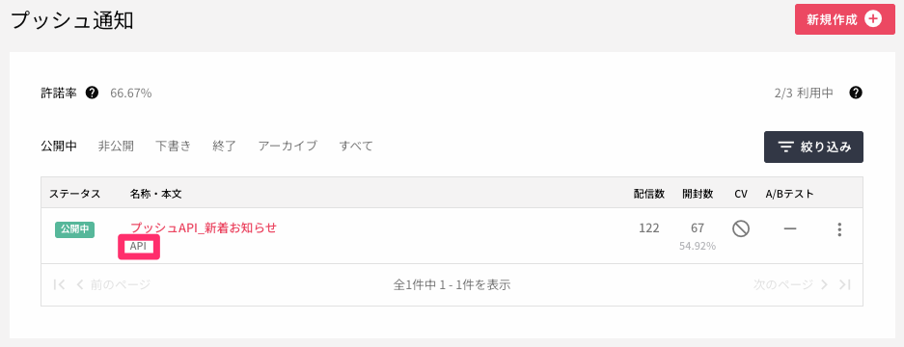
Task: Open the プッシュAPI_新着お知らせ link
Action: 204,227
